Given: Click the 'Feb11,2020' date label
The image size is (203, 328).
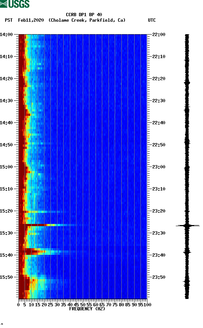Looking at the screenshot, I should pyautogui.click(x=31, y=20).
